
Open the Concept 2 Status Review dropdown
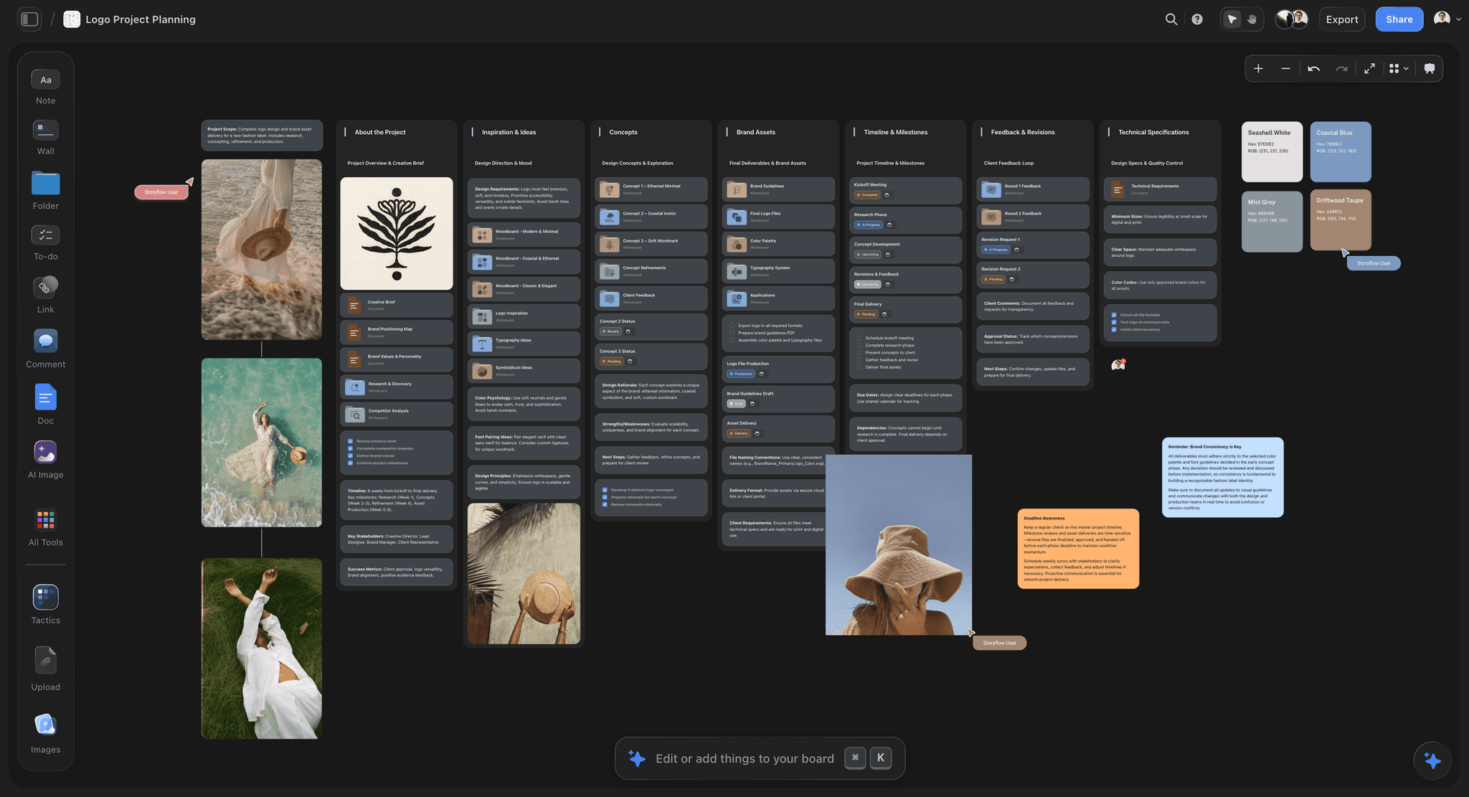coord(610,331)
